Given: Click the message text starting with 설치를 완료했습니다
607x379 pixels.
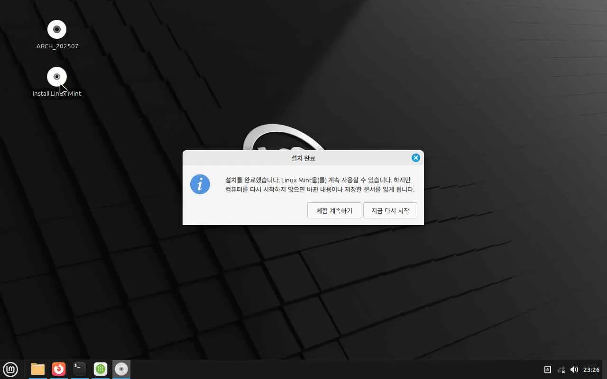Looking at the screenshot, I should [320, 185].
